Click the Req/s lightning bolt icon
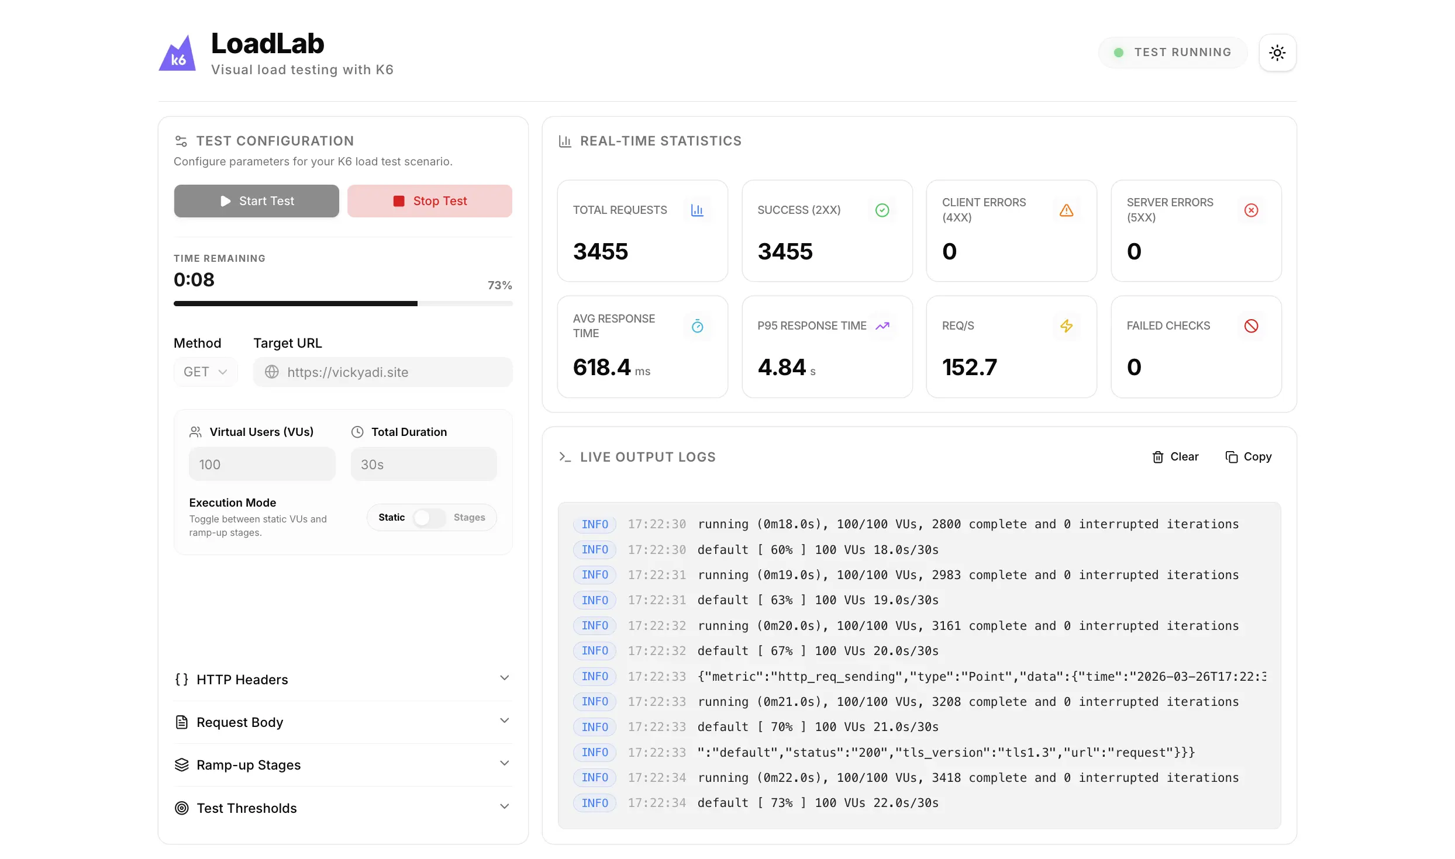This screenshot has width=1455, height=859. click(1066, 326)
